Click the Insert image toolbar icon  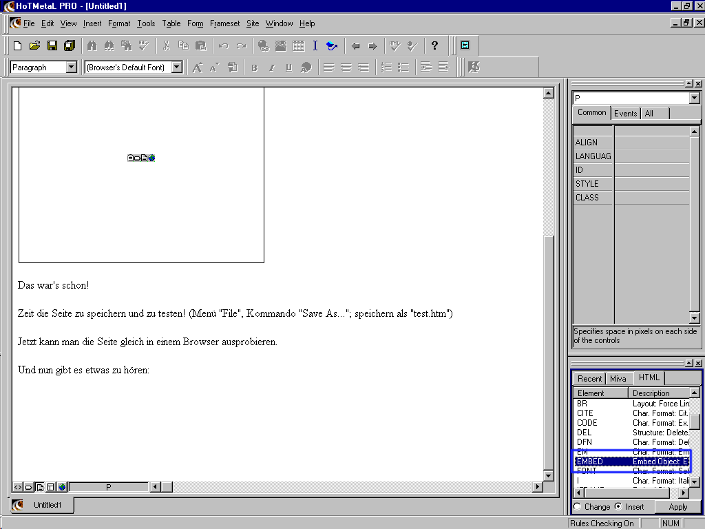[x=281, y=46]
